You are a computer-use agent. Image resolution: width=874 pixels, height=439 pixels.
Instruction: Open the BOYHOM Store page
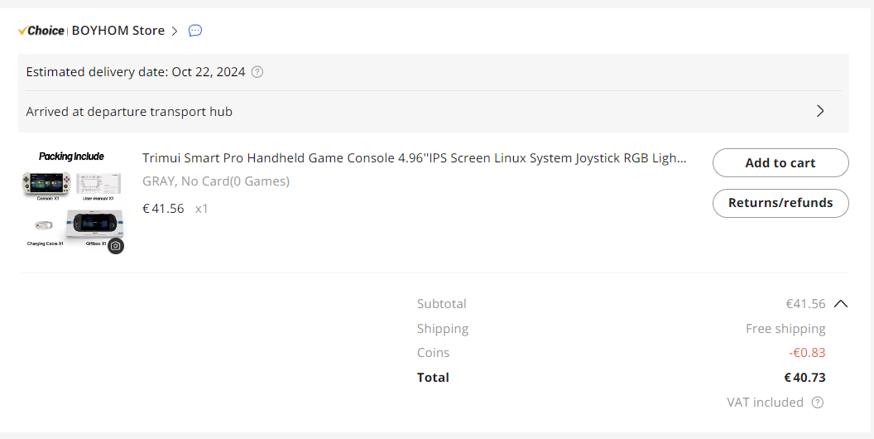click(118, 31)
